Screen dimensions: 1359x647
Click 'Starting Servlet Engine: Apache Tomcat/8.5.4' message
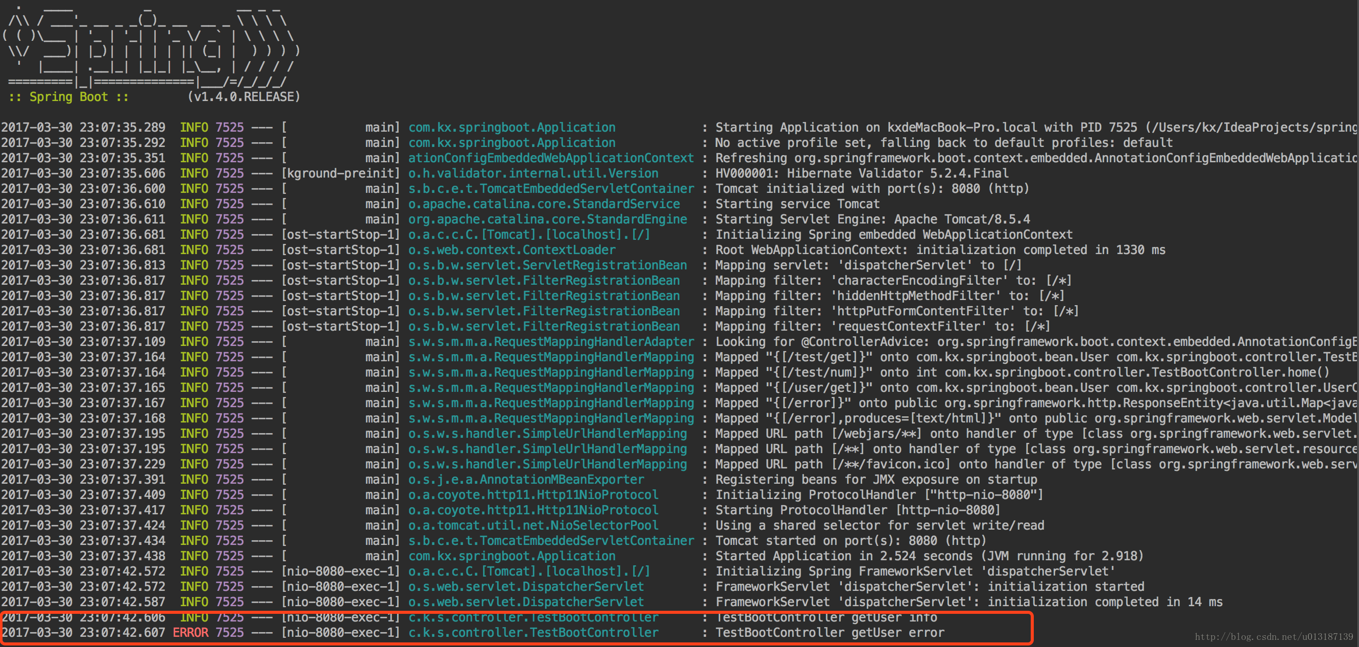coord(872,219)
